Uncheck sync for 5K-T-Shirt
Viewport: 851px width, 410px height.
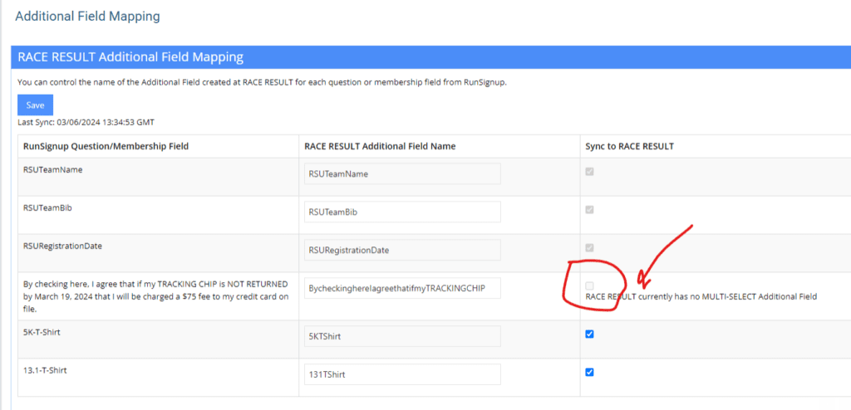589,334
